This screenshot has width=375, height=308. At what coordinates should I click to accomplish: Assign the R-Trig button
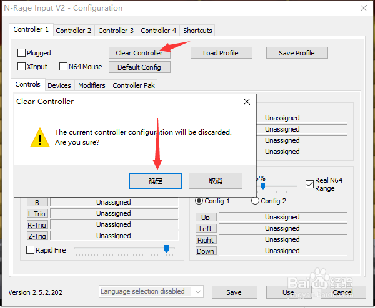[37, 224]
